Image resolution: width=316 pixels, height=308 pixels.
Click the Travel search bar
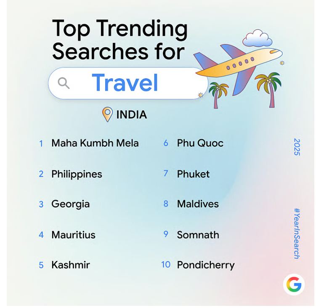point(125,83)
